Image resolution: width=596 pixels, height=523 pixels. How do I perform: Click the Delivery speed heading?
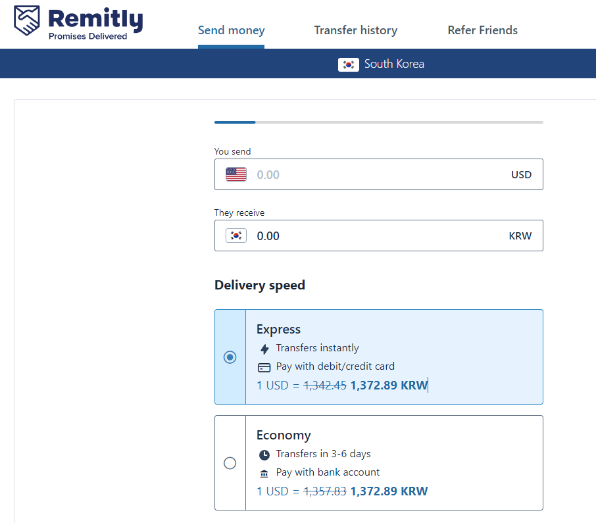260,285
